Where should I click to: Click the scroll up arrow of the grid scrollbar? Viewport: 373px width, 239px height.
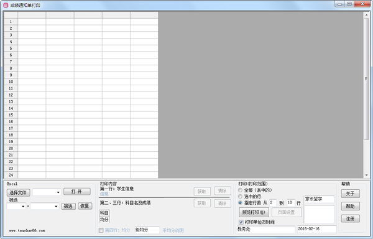click(366, 15)
